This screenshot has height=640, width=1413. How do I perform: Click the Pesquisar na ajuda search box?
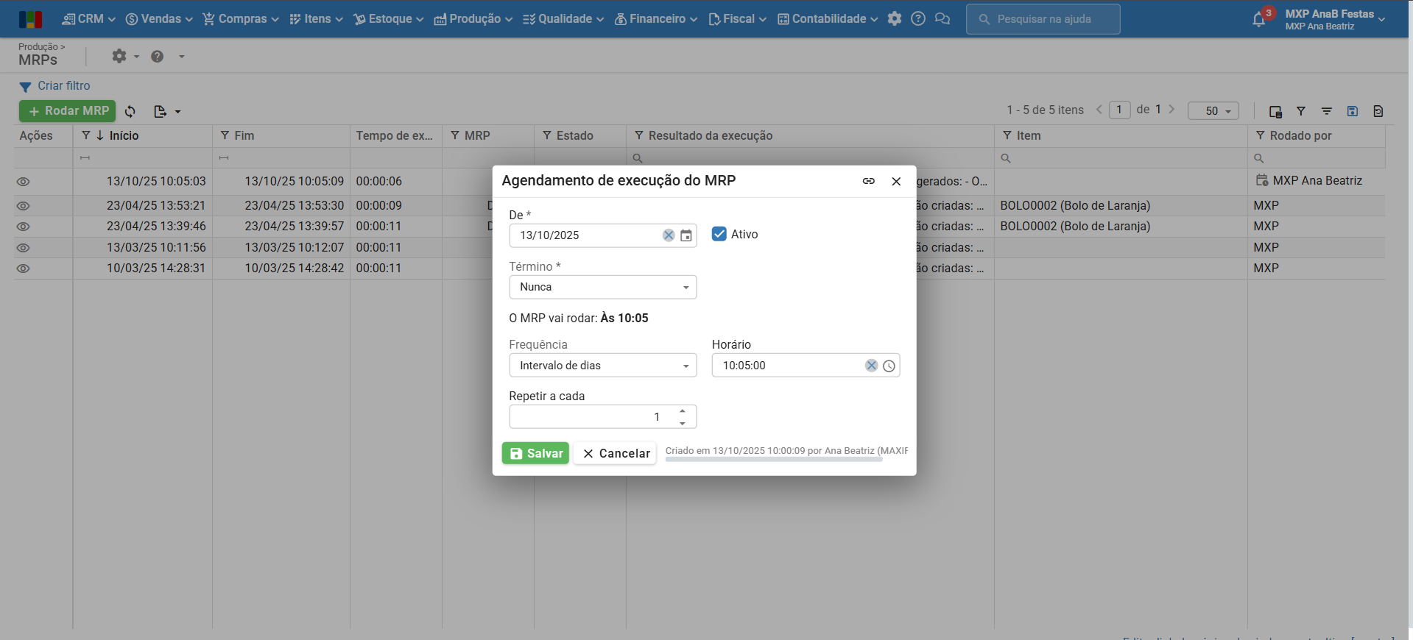(x=1043, y=19)
